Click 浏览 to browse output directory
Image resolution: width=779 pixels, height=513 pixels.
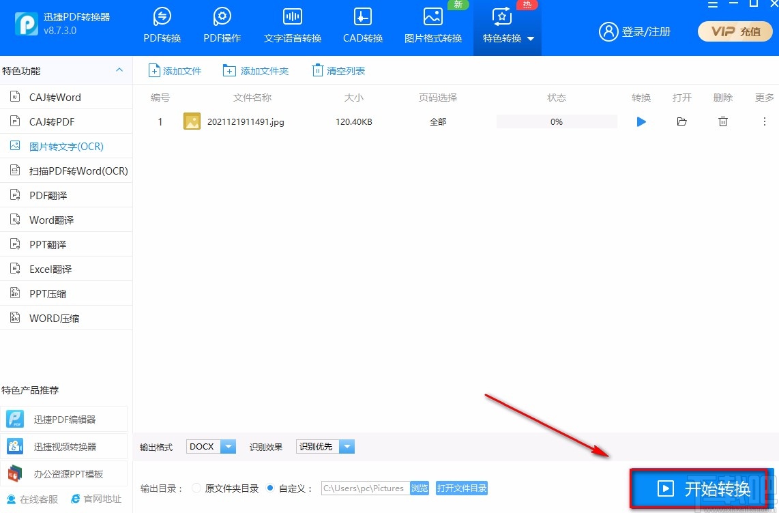(420, 488)
